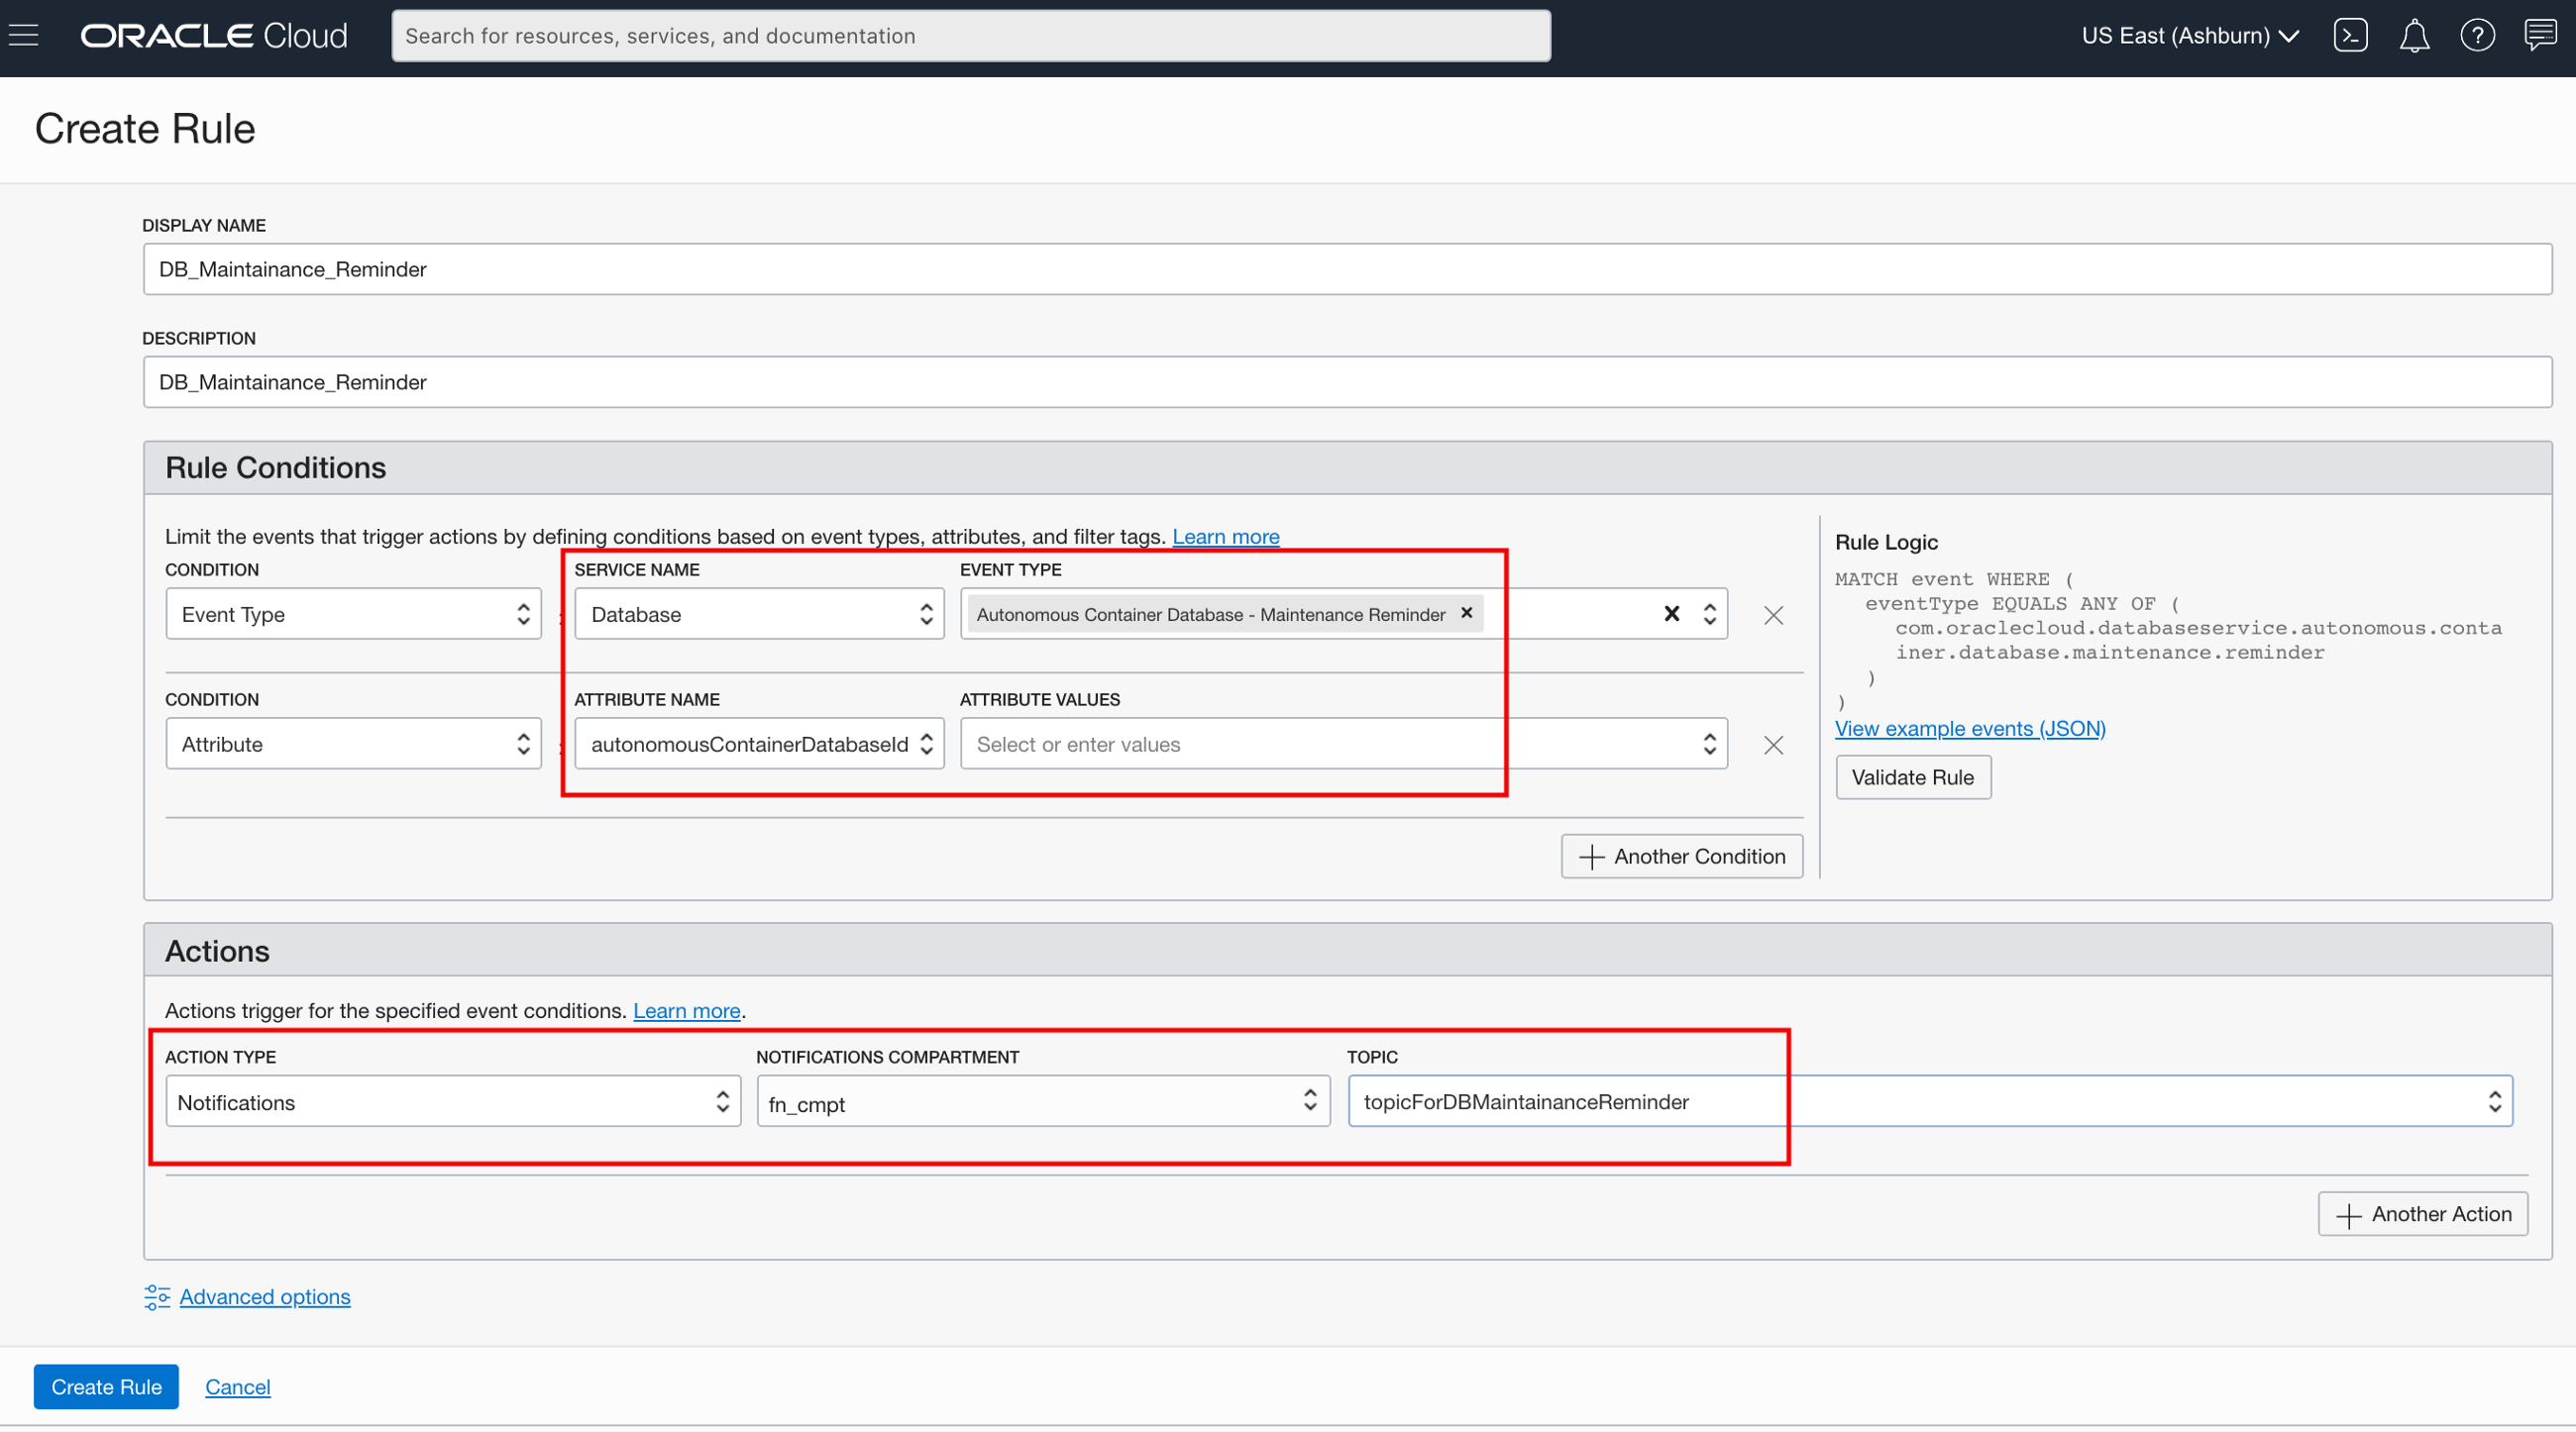
Task: Click the Create Rule button
Action: pyautogui.click(x=106, y=1387)
